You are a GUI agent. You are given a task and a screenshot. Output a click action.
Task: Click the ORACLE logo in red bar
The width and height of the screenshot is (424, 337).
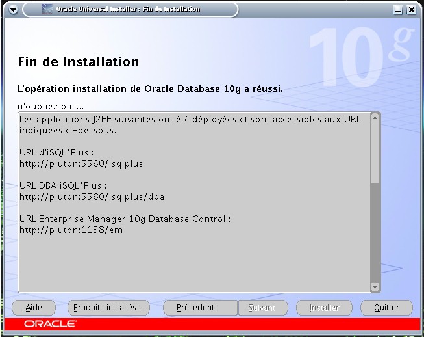(x=50, y=324)
